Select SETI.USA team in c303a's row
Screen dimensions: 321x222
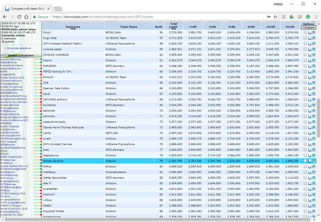tap(112, 133)
